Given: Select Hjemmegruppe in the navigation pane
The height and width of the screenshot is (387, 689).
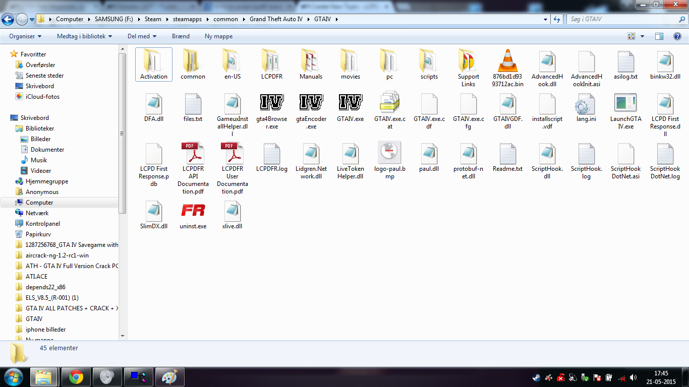Looking at the screenshot, I should click(47, 181).
